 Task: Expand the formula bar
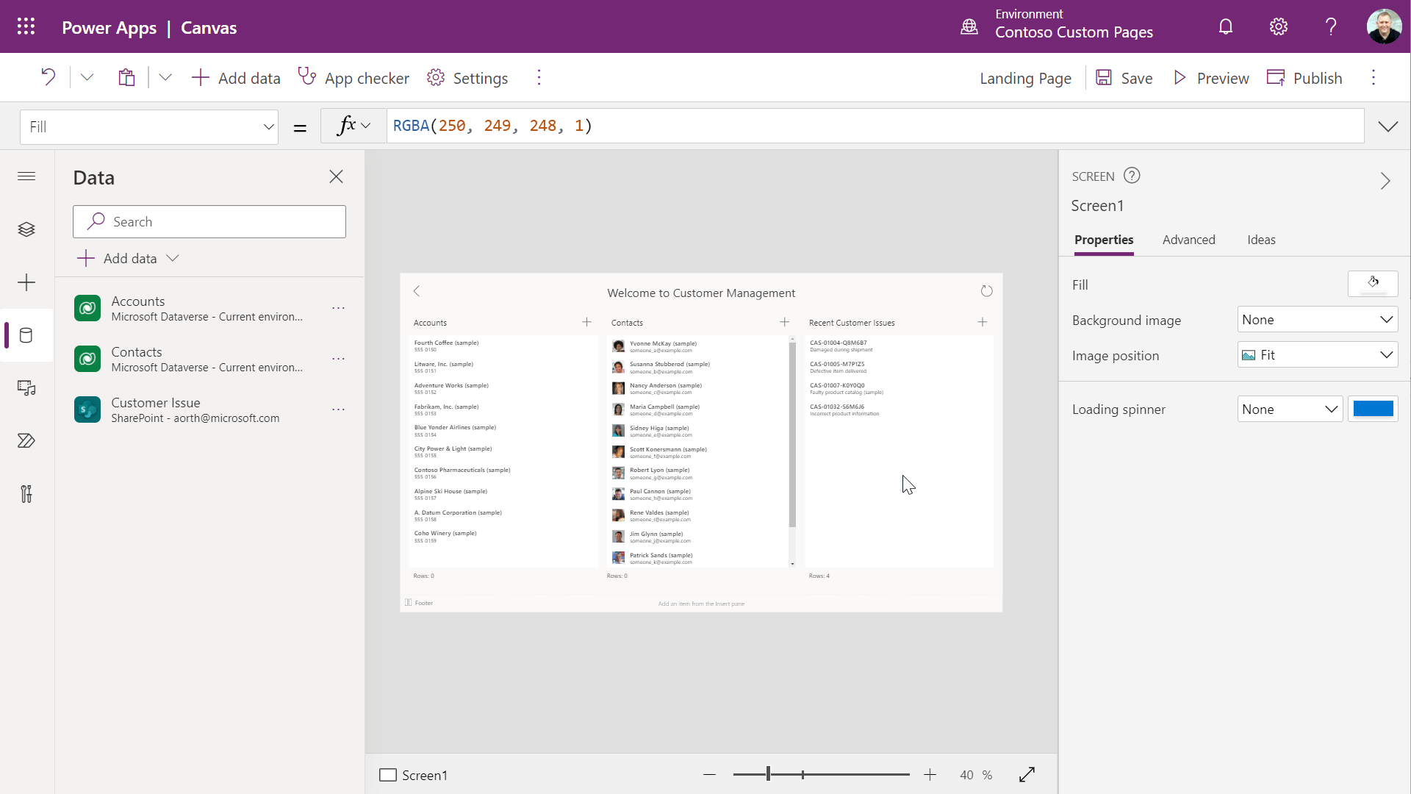pyautogui.click(x=1388, y=126)
